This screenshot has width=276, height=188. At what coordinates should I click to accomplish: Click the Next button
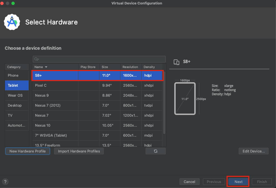(x=238, y=182)
